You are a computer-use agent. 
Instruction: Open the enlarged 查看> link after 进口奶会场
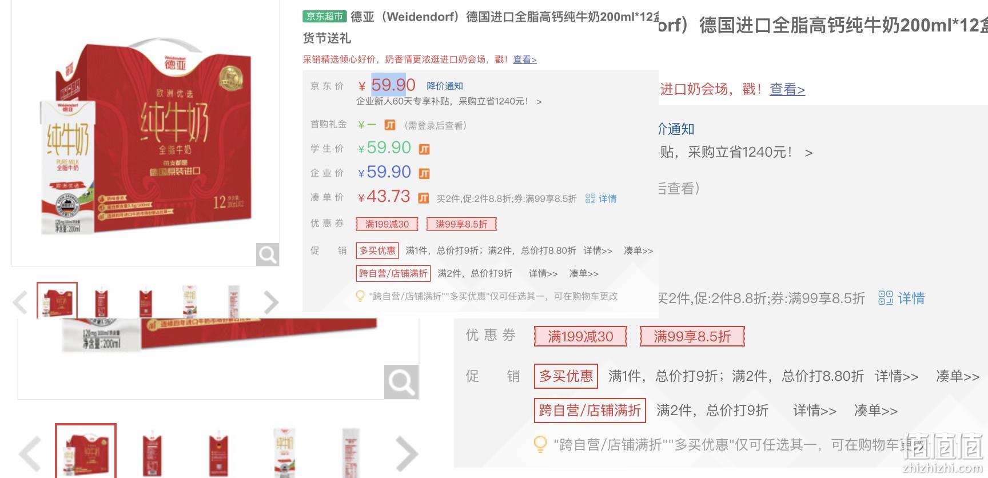pos(787,89)
